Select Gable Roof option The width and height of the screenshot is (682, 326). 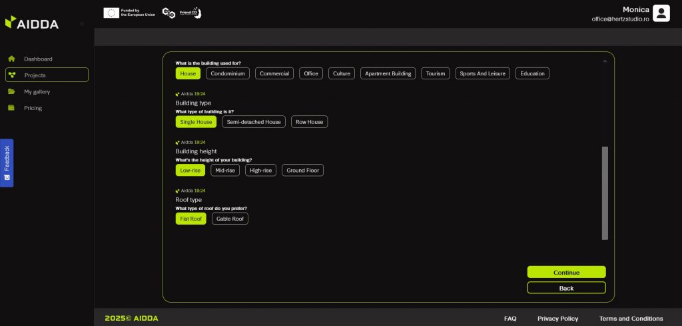tap(230, 219)
